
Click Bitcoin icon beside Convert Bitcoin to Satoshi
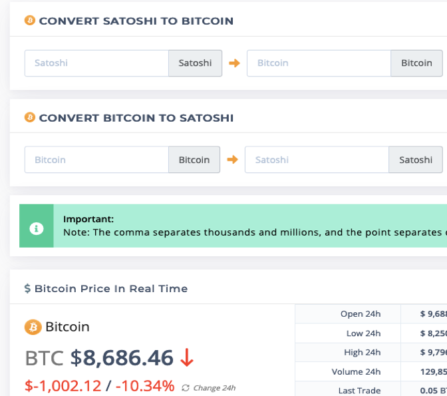click(x=30, y=117)
